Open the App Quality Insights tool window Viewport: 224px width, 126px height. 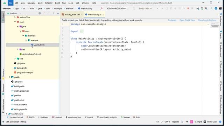click(x=106, y=117)
